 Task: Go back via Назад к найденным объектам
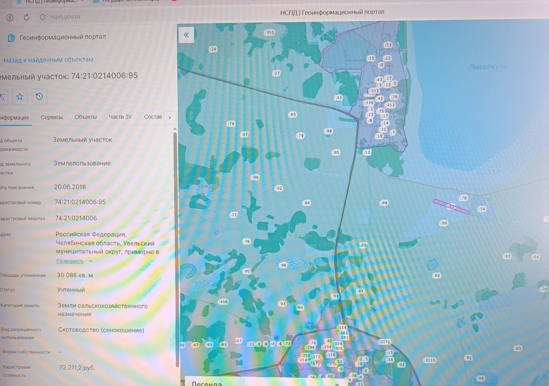coord(48,60)
